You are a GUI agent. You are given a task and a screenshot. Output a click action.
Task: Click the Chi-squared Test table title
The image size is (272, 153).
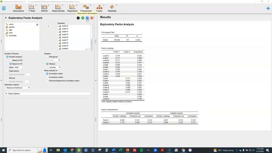pos(108,32)
